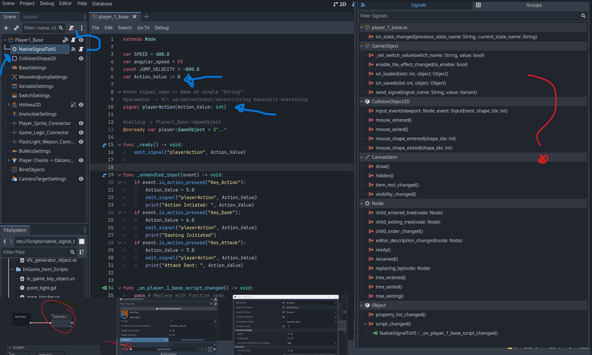This screenshot has width=592, height=355.
Task: Toggle FileSystem sort order icon
Action: (x=82, y=252)
